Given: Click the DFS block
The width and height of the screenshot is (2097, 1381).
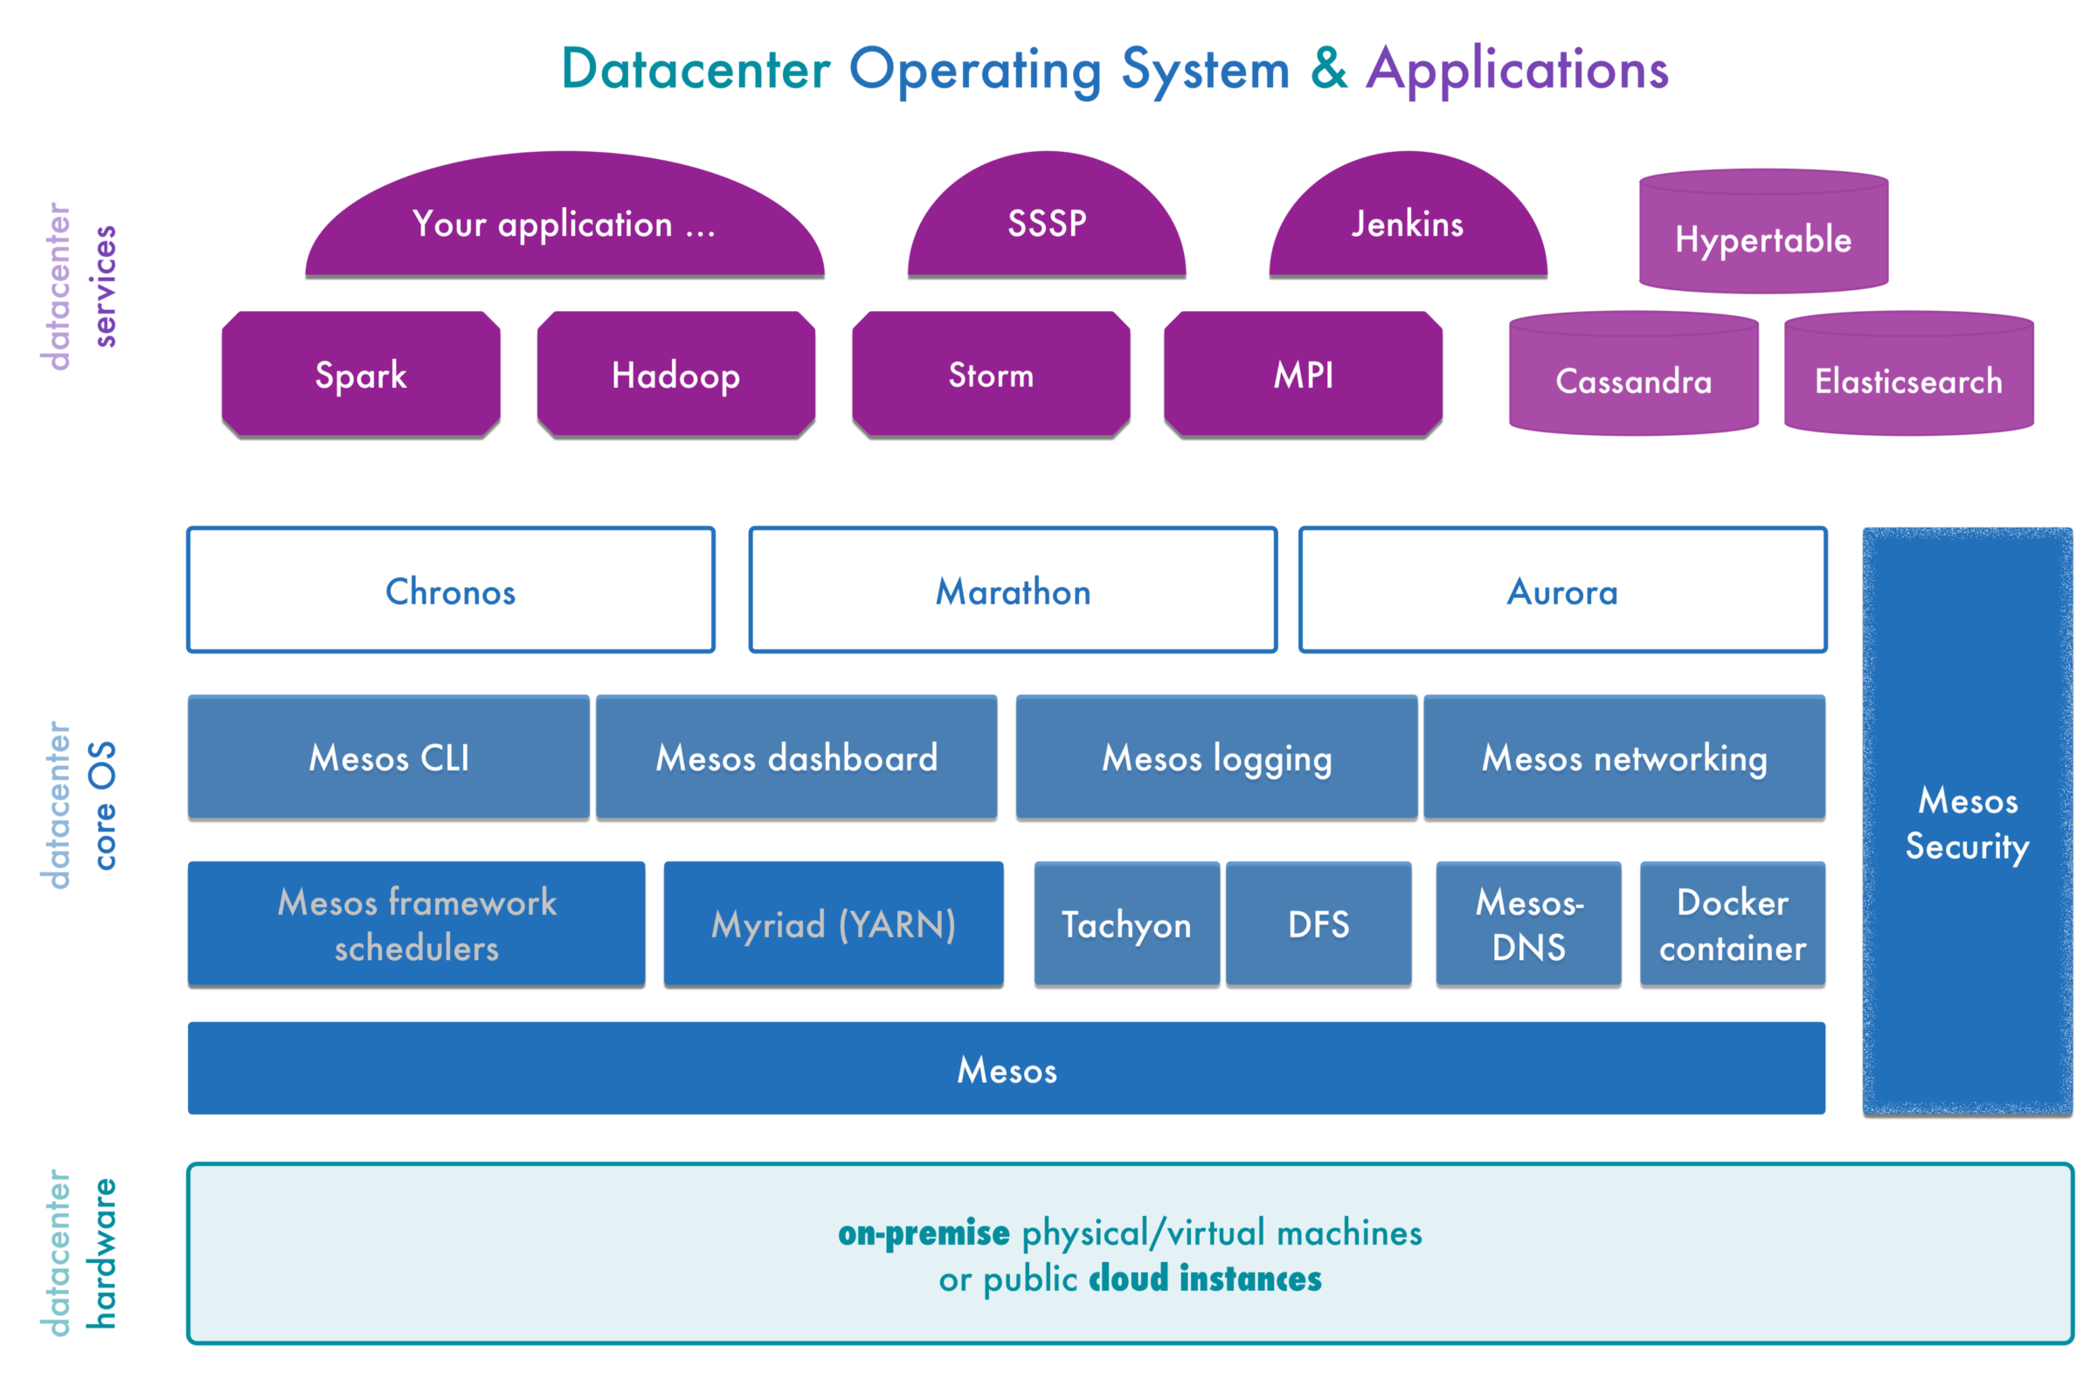Looking at the screenshot, I should 1318,924.
